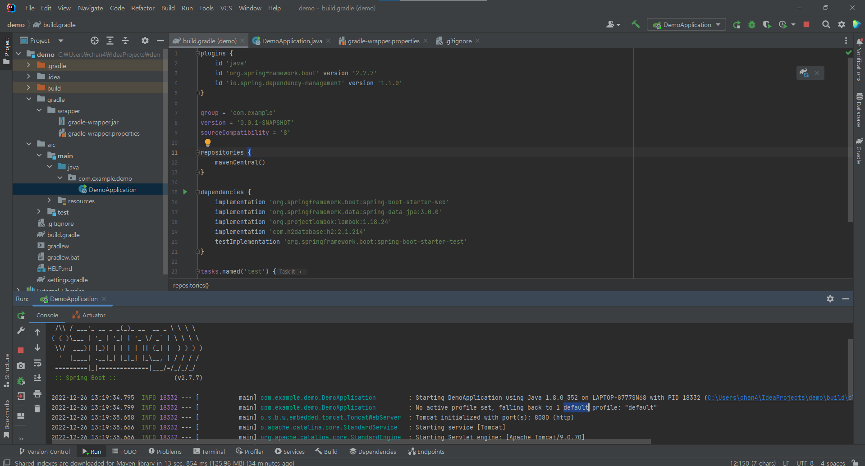The width and height of the screenshot is (865, 466).
Task: Open the VCS menu
Action: tap(226, 8)
